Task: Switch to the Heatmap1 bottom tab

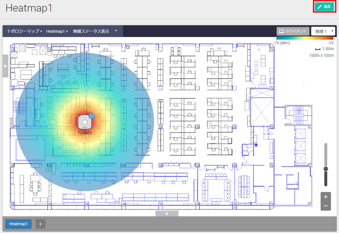Action: pyautogui.click(x=18, y=224)
